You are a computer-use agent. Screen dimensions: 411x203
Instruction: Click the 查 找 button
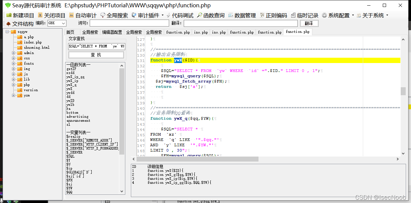(x=96, y=55)
